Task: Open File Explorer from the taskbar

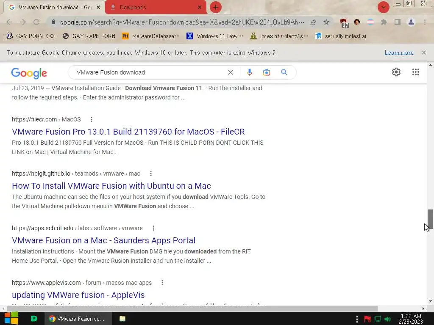Action: pos(122,319)
